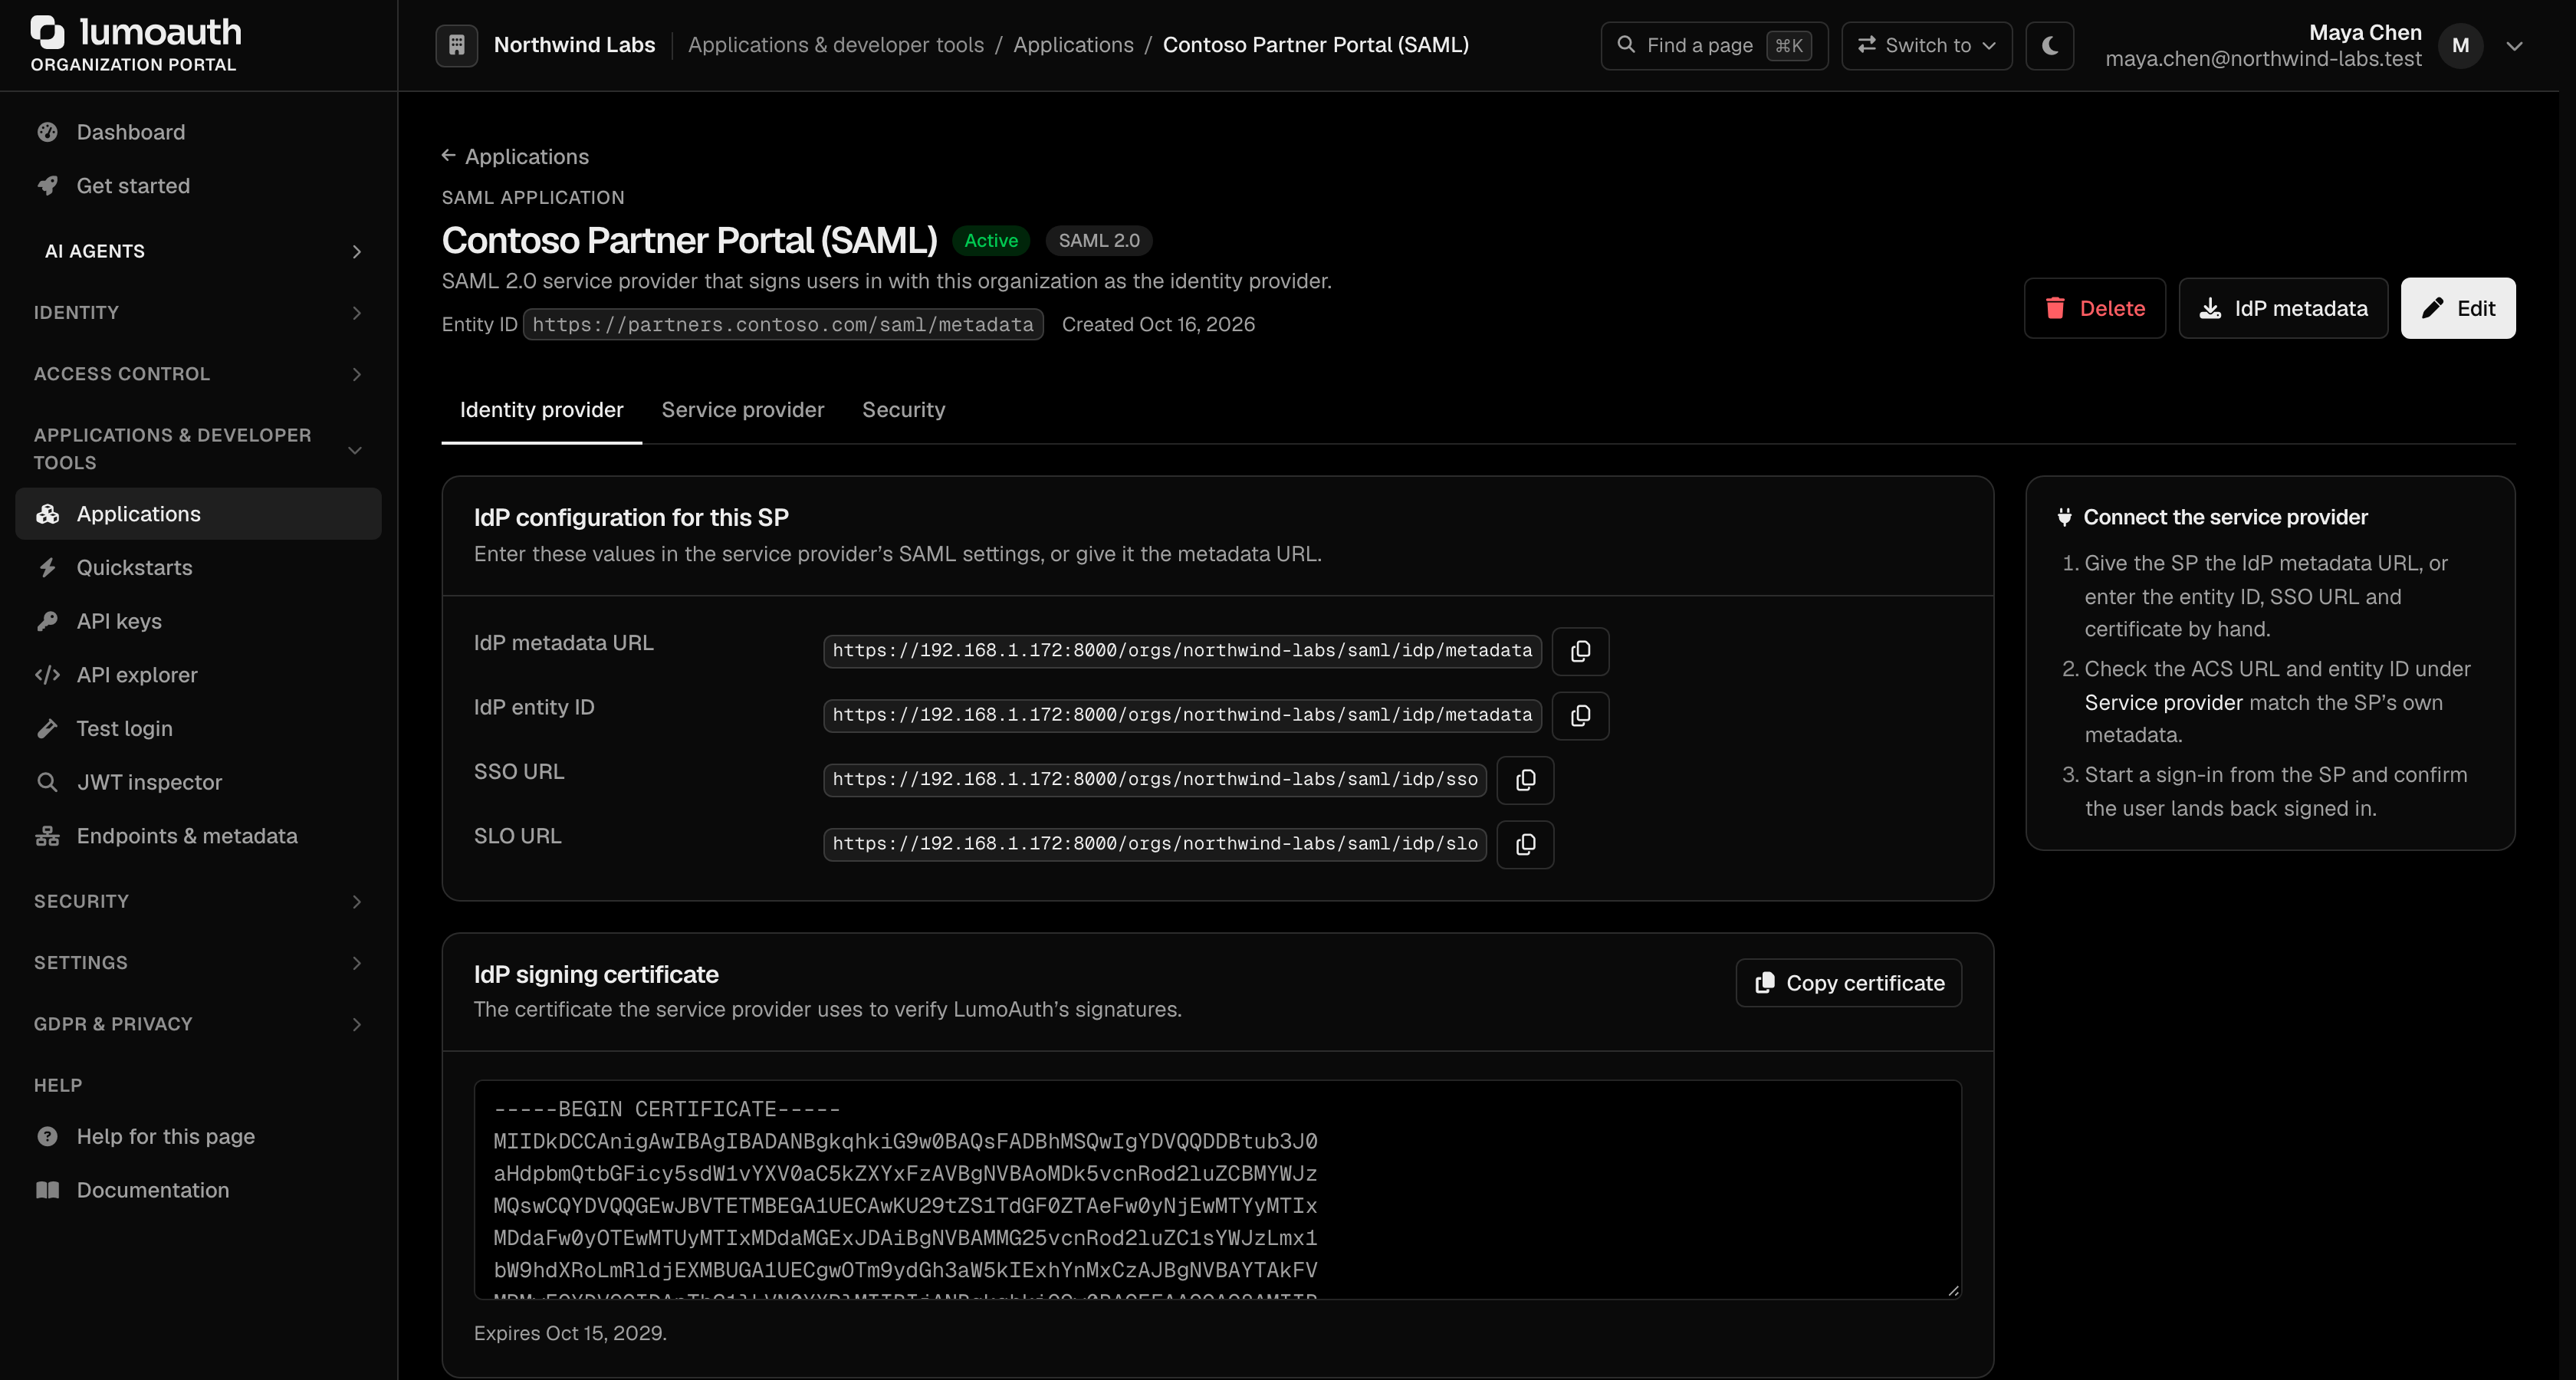Click the Northwind Labs building icon
This screenshot has height=1380, width=2576.
[456, 45]
